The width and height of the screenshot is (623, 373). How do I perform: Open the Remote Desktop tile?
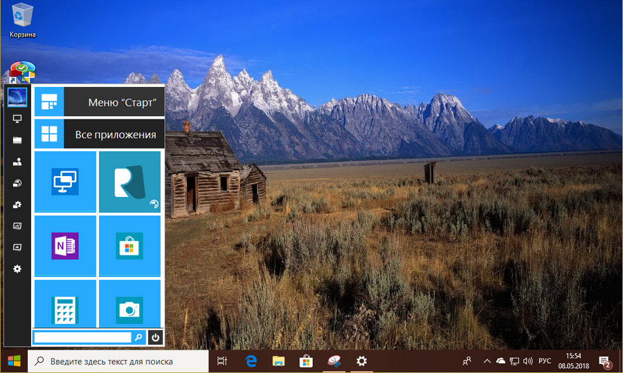[x=65, y=182]
